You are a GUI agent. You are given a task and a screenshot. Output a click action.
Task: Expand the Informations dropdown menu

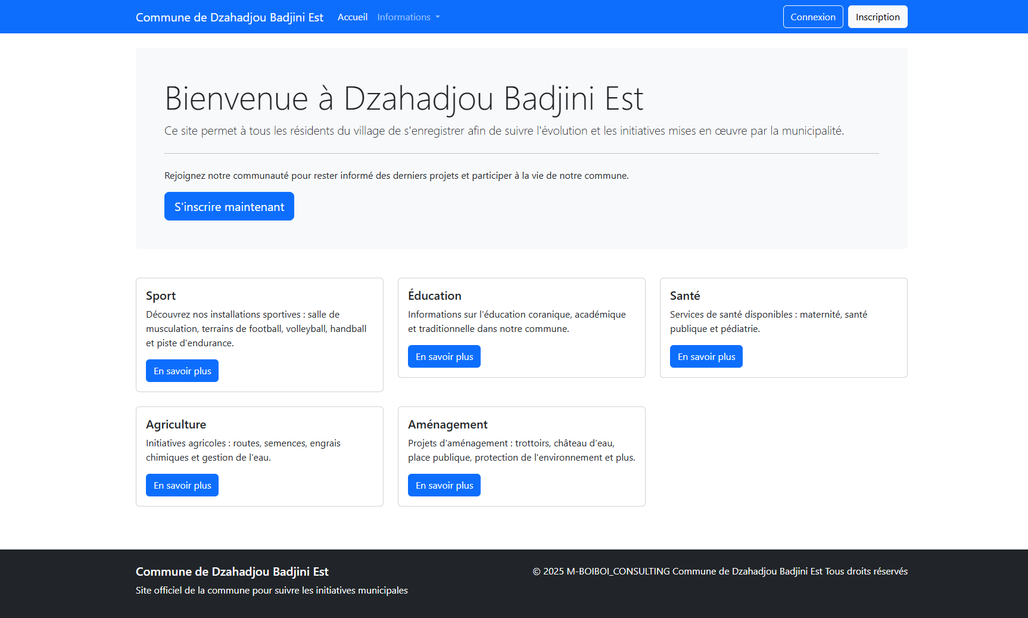[408, 17]
